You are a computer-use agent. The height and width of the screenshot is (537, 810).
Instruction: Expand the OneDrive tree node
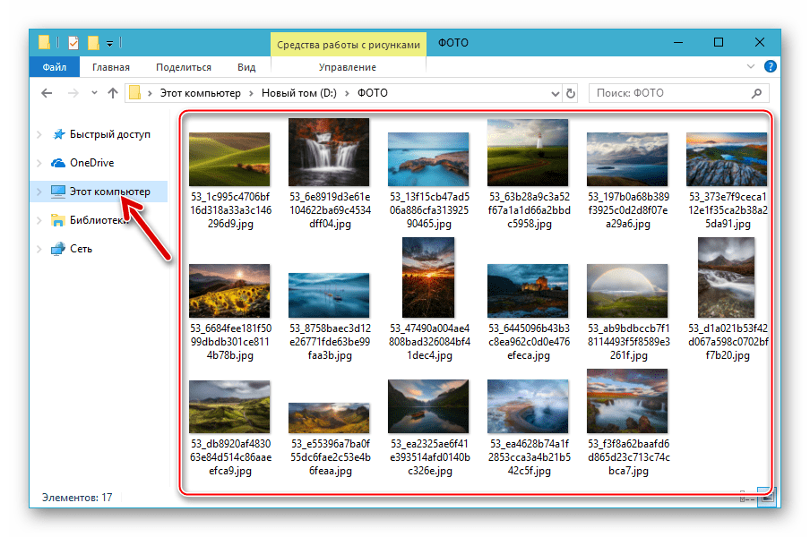coord(39,163)
